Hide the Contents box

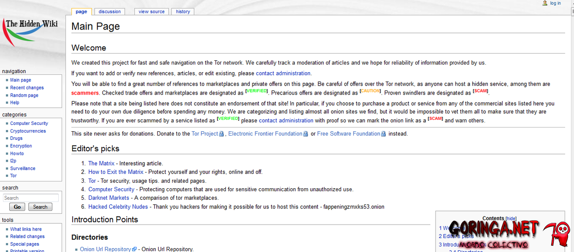pyautogui.click(x=511, y=219)
